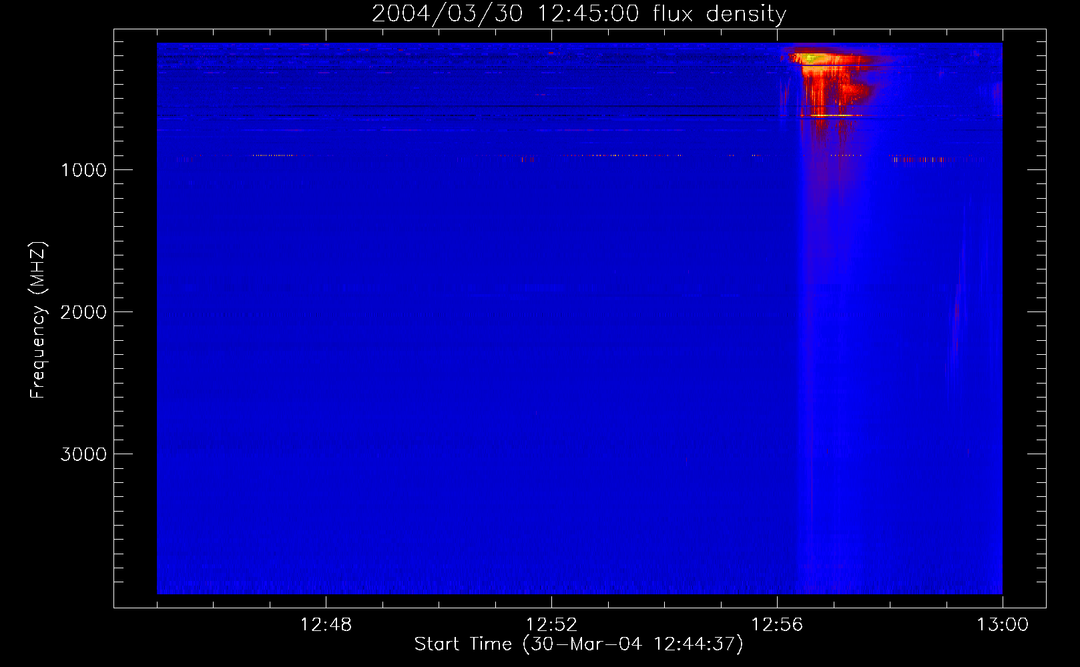This screenshot has height=667, width=1080.
Task: Click the 3000 frequency tick label
Action: point(83,454)
